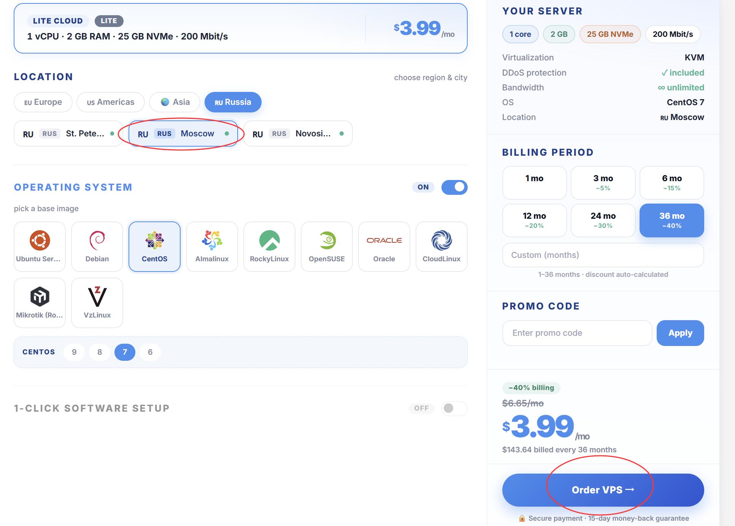Switch to the Americas region tab
This screenshot has height=526, width=735.
click(x=111, y=102)
